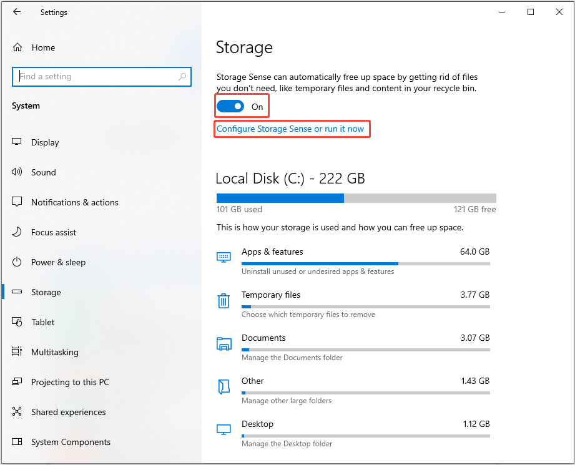The image size is (575, 465).
Task: Click the System Components icon
Action: coord(17,441)
